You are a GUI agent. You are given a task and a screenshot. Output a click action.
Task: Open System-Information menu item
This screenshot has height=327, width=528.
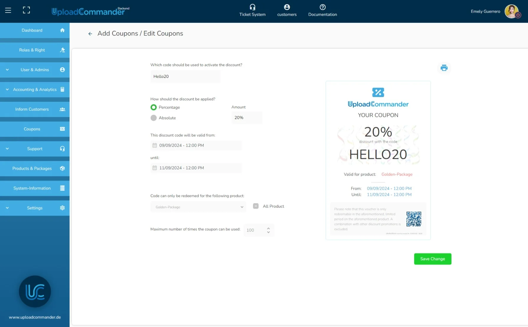point(35,188)
